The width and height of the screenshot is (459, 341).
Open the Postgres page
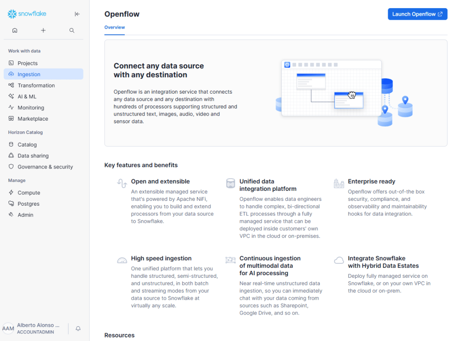(28, 204)
